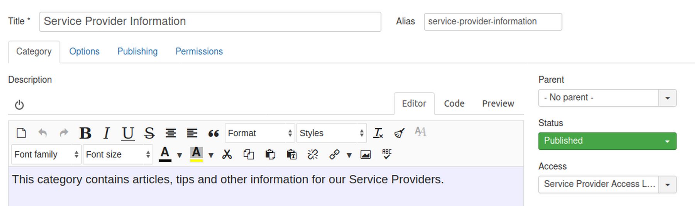
Task: Open yellow background color picker arrow
Action: 211,155
